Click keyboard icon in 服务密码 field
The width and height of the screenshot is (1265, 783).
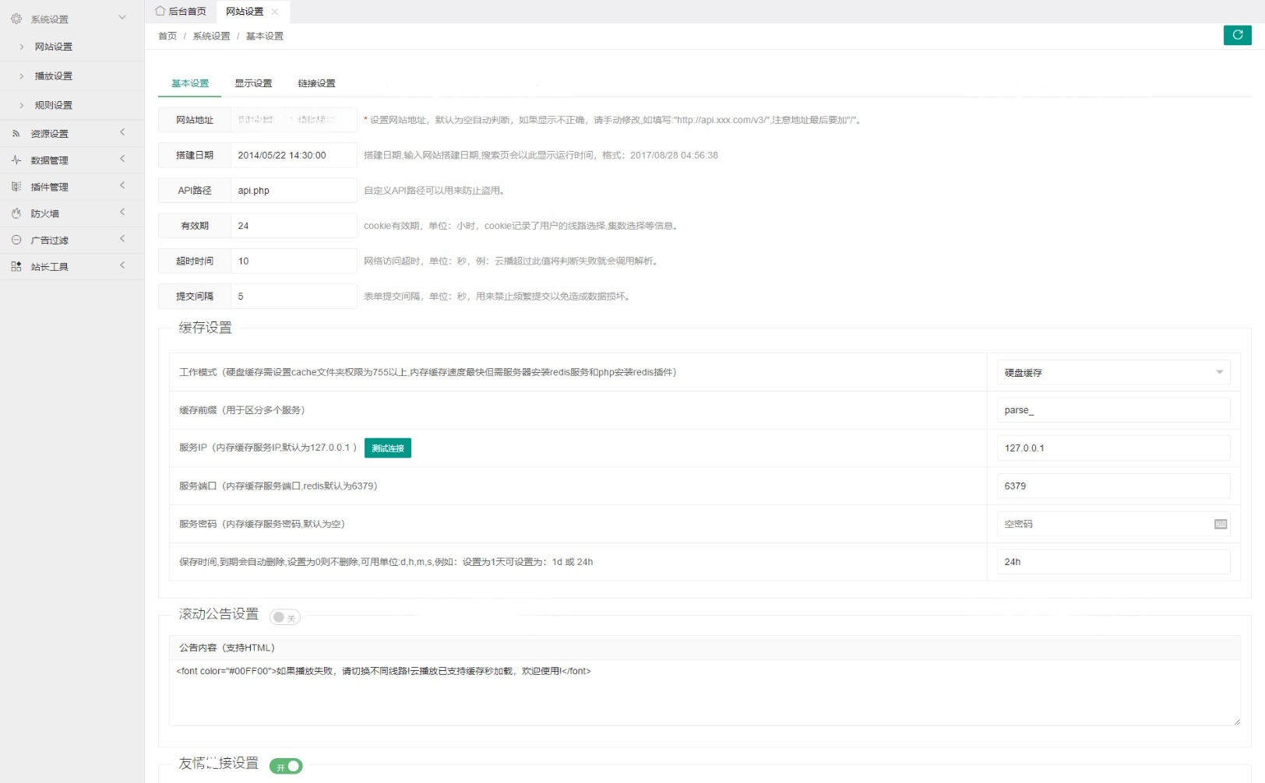[x=1221, y=524]
